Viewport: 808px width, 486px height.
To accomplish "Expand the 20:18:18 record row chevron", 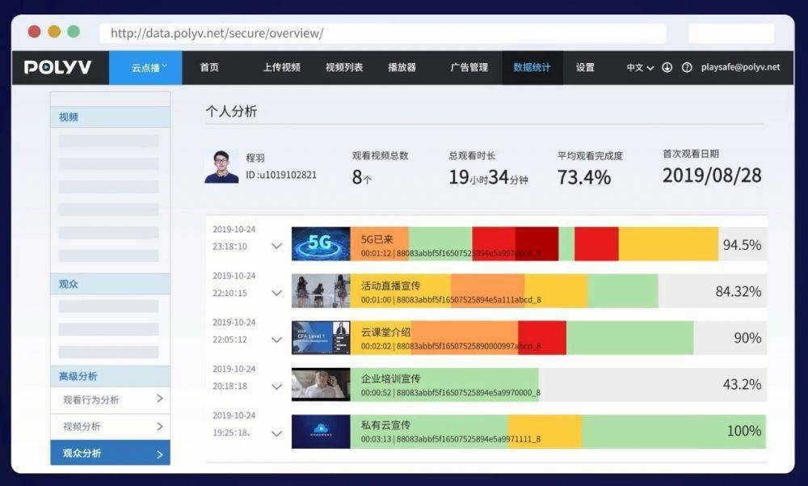I will click(x=276, y=387).
